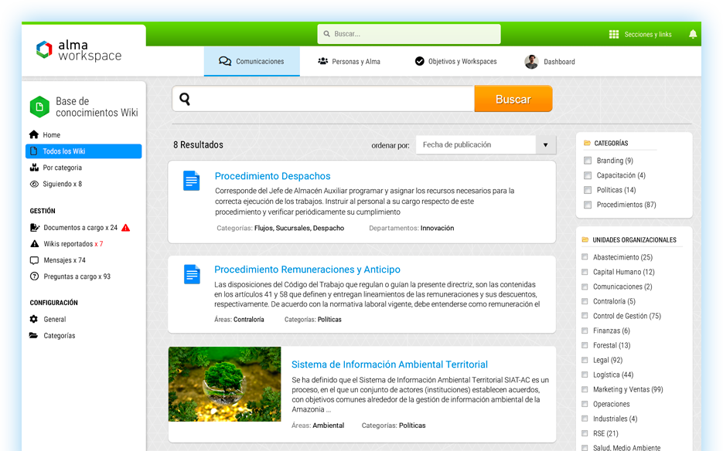Click the Contraloría area tag
The height and width of the screenshot is (451, 723).
248,319
